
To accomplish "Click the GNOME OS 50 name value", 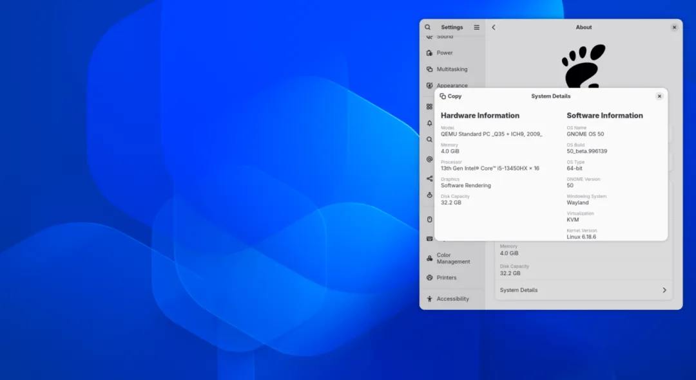I will click(x=585, y=134).
